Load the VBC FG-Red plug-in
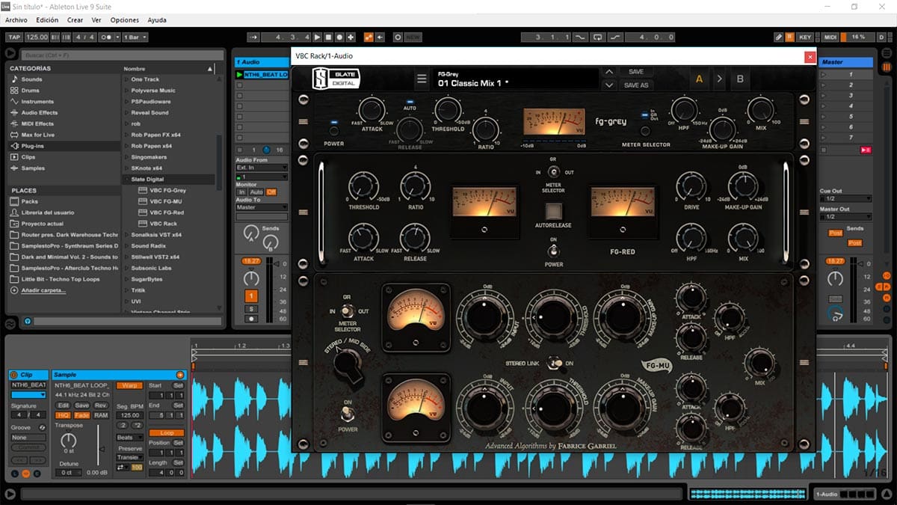897x505 pixels. point(166,212)
